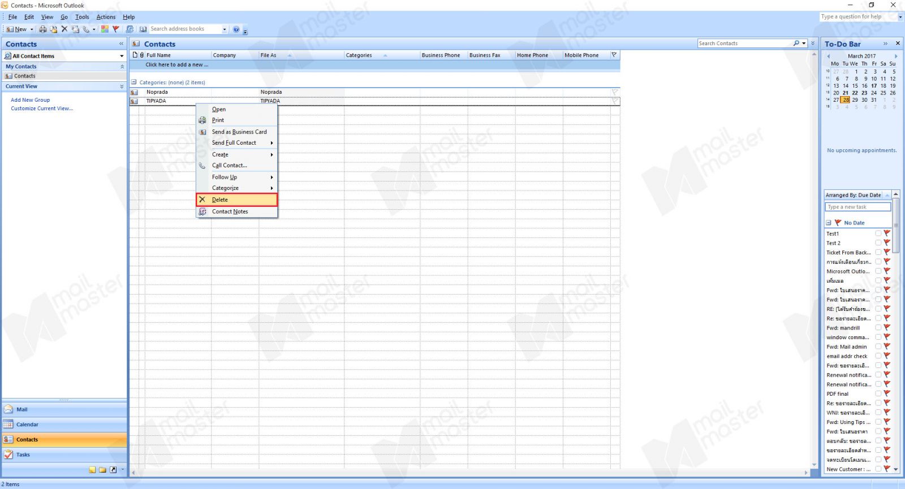Screen dimensions: 905x489
Task: Click the magnifier icon in Search Contacts
Action: click(796, 43)
